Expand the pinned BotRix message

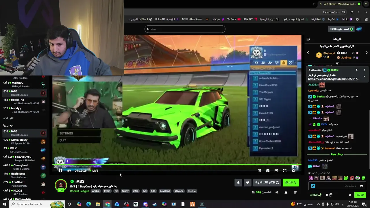coord(364,76)
